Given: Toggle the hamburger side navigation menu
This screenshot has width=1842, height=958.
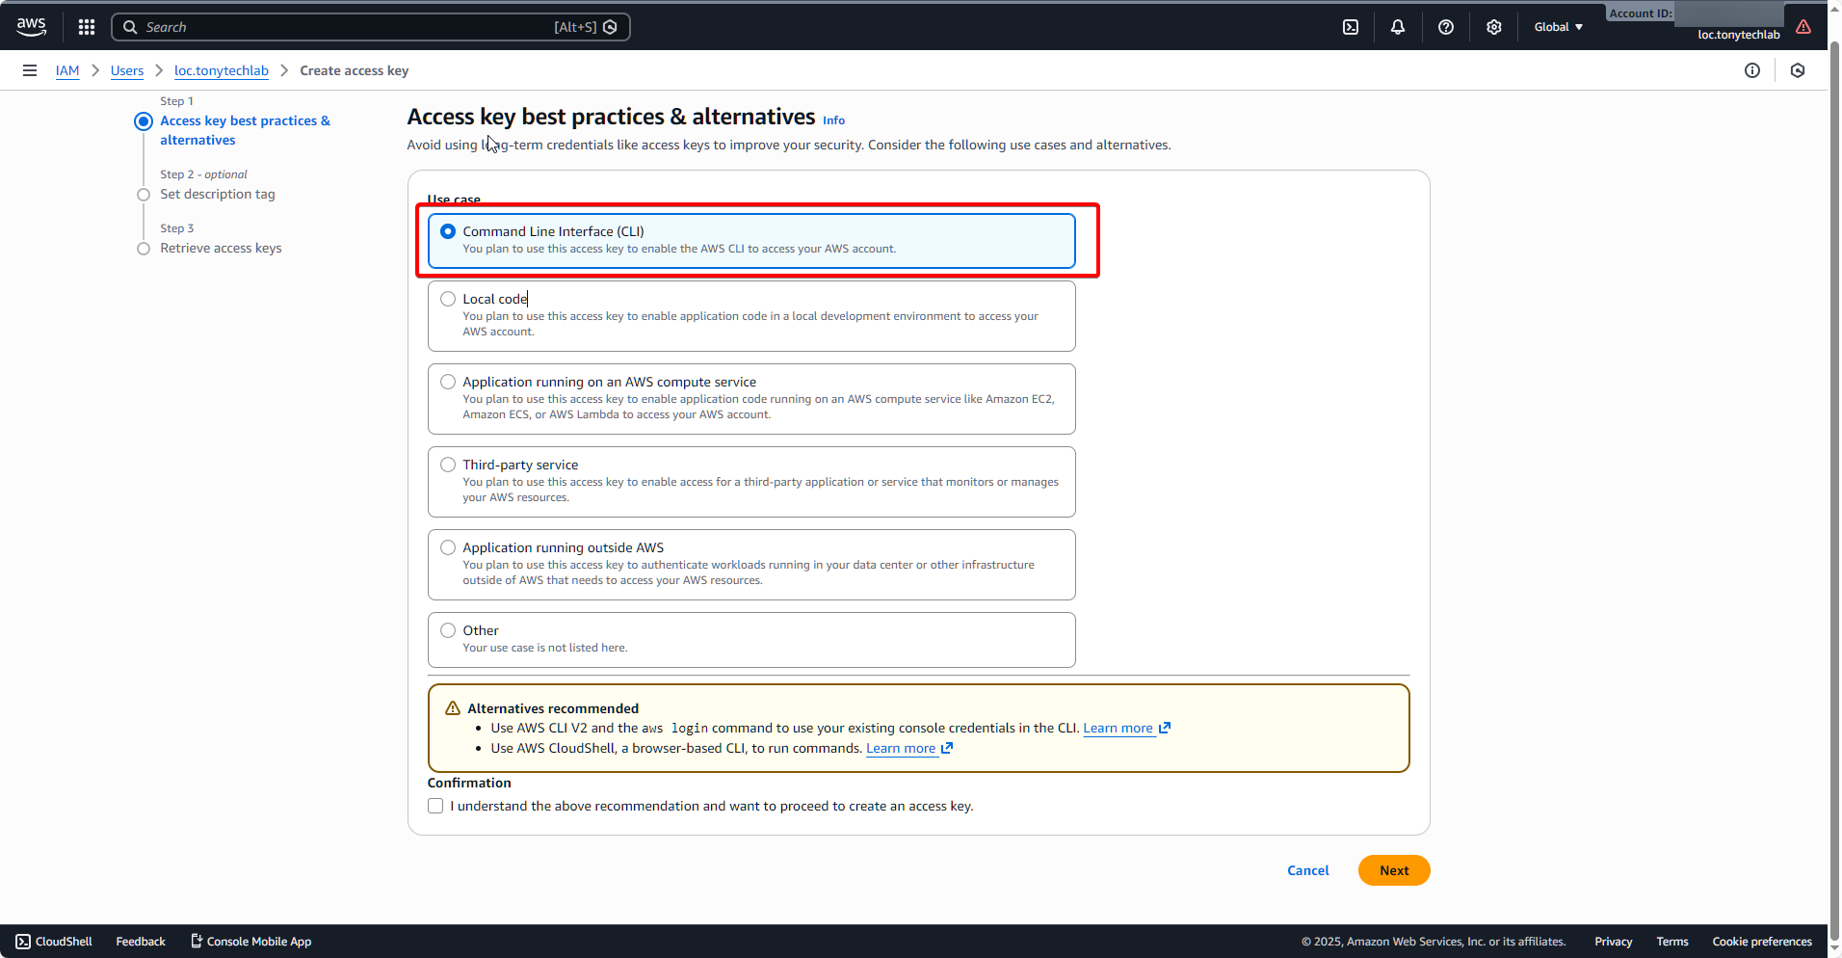Looking at the screenshot, I should click(x=30, y=70).
